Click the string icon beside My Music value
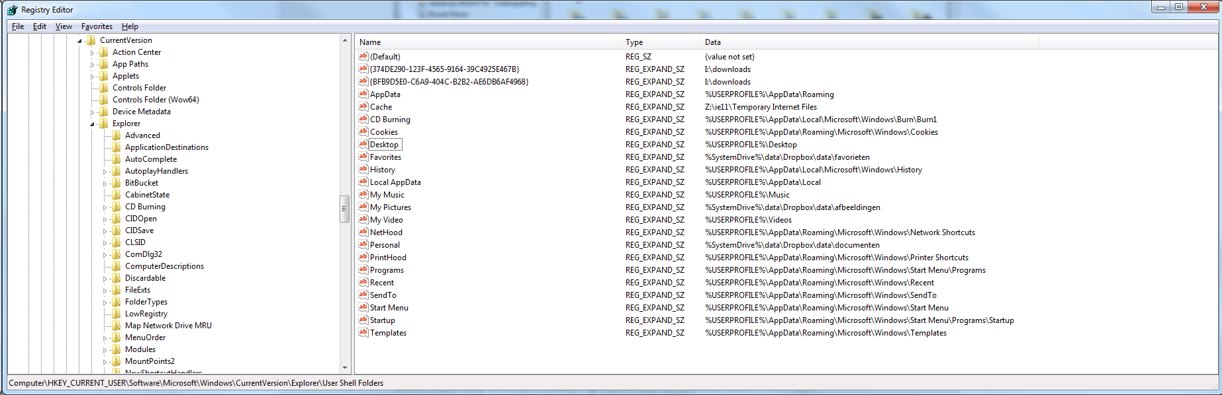1222x395 pixels. coord(363,194)
